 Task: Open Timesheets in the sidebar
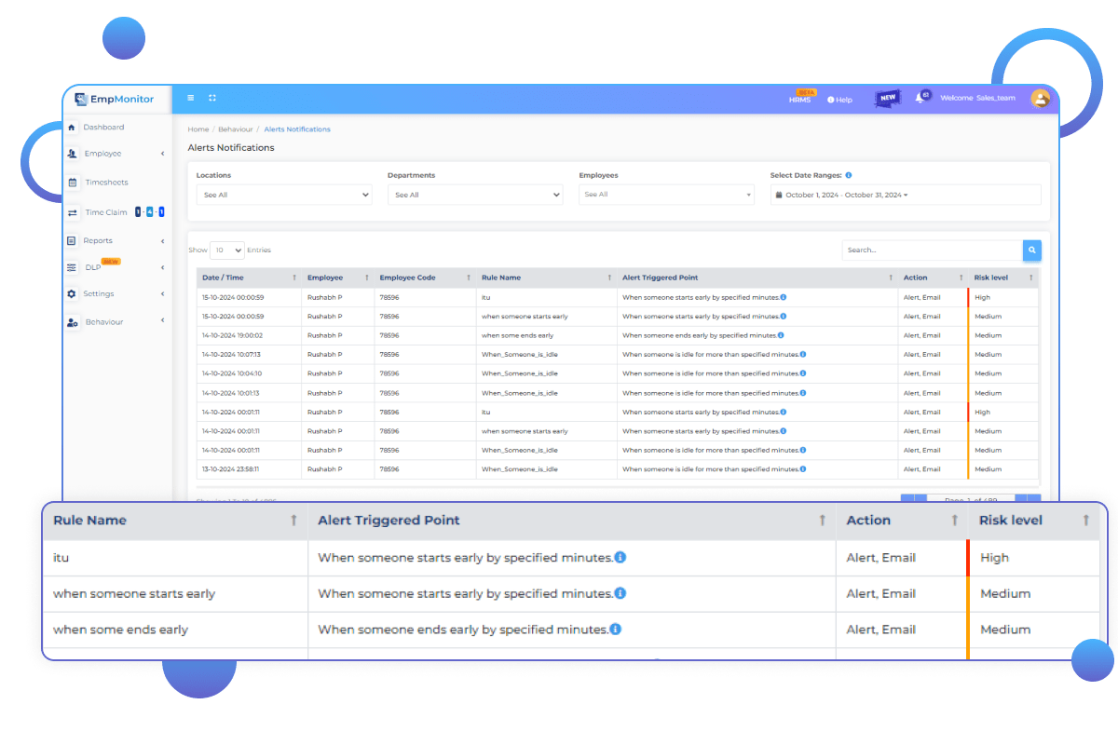pos(106,183)
